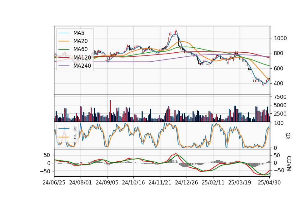Click the k legend label in KD panel
Image resolution: width=300 pixels, height=215 pixels.
[75, 128]
